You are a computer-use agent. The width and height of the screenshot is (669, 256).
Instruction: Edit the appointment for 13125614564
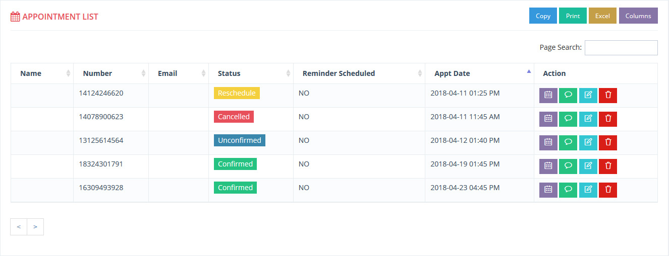(x=588, y=143)
